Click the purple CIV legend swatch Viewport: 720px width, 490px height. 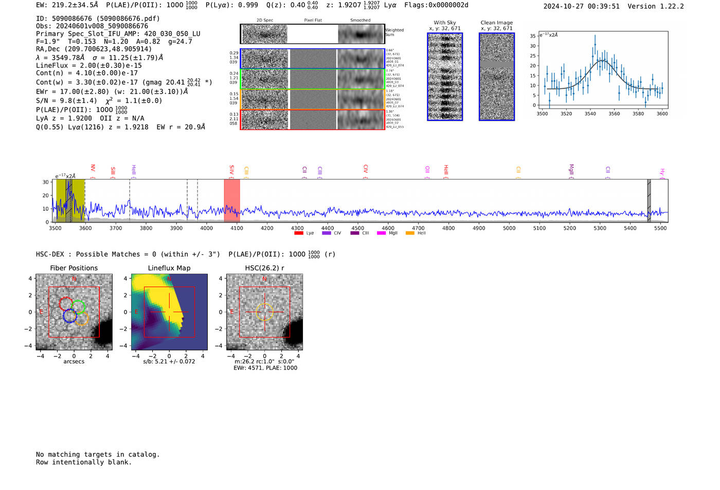(326, 233)
